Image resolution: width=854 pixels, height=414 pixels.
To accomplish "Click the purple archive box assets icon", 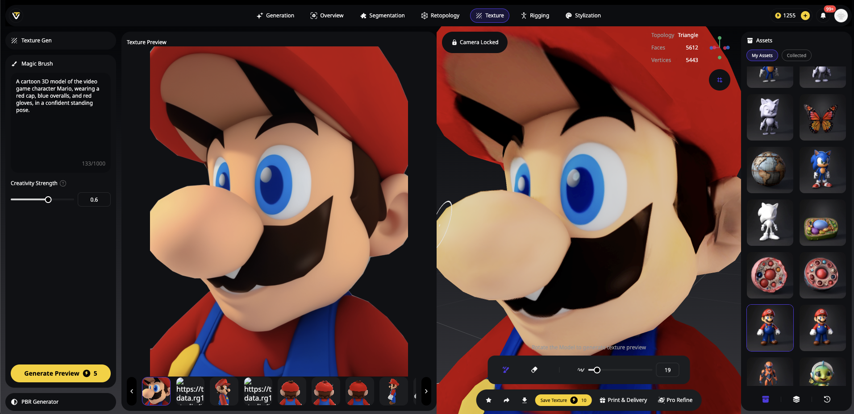I will [766, 399].
